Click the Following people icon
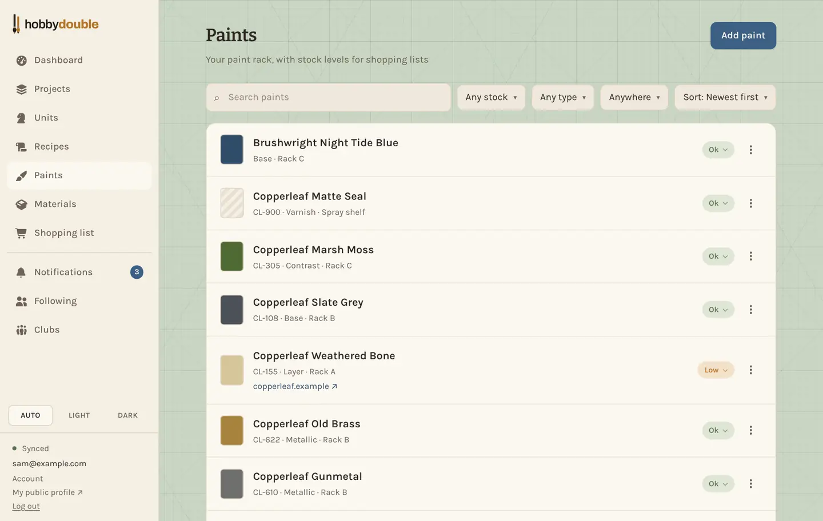The image size is (823, 521). point(21,301)
